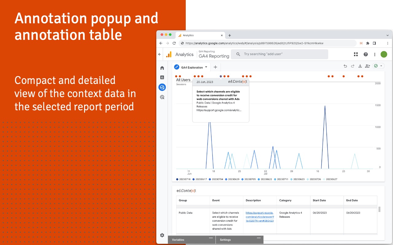Minimize the Settings panel
This screenshot has height=245, width=393.
pyautogui.click(x=259, y=238)
